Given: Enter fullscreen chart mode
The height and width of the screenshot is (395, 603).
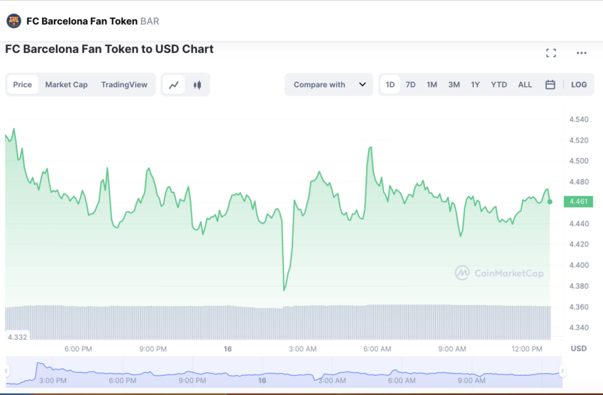Looking at the screenshot, I should click(551, 53).
